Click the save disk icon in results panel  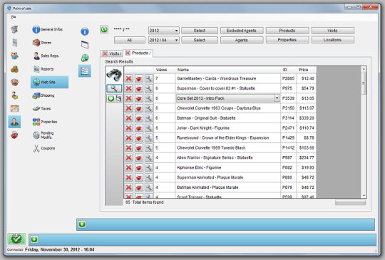point(118,98)
